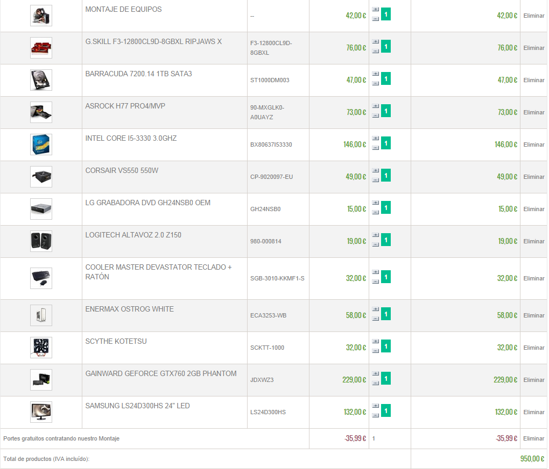Open LG DVD drive thumbnail
The image size is (549, 469).
click(x=41, y=208)
